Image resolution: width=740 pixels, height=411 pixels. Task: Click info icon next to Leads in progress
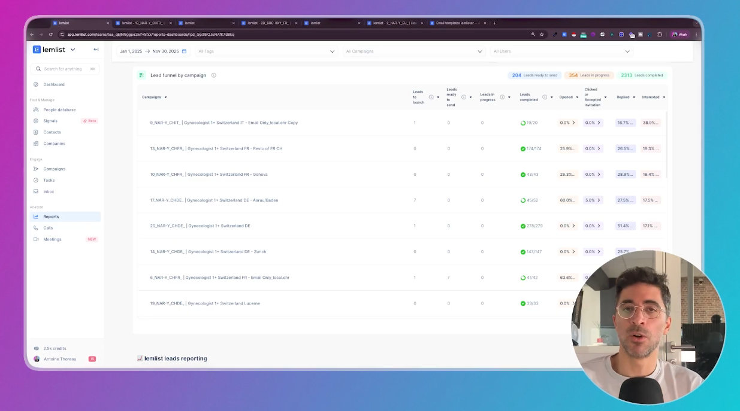[502, 97]
